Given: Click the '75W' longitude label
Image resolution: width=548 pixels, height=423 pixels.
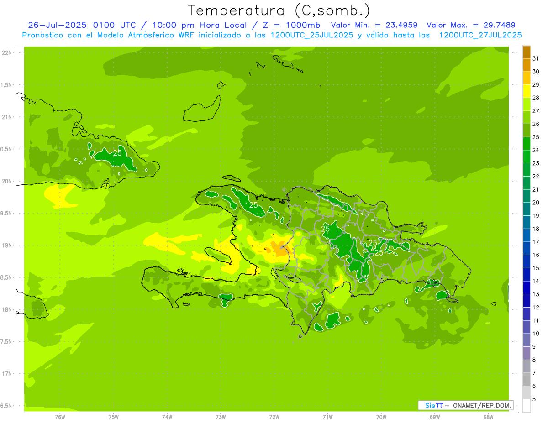Looking at the screenshot, I should 114,417.
